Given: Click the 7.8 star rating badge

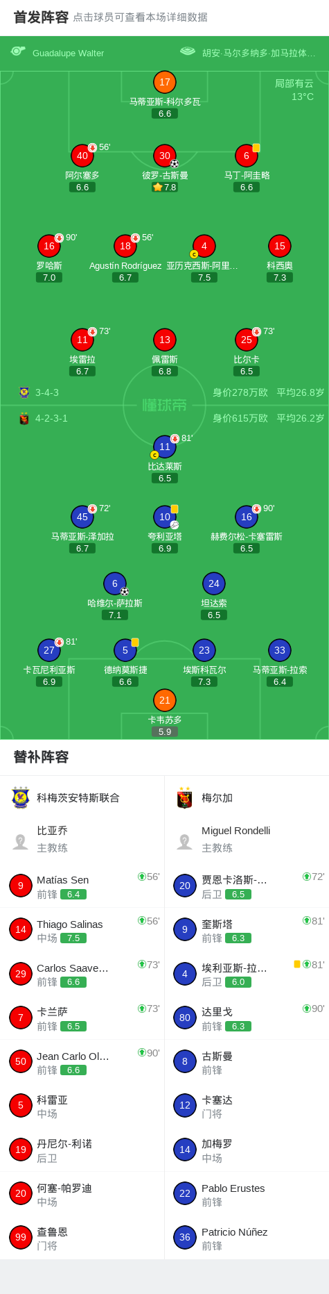Looking at the screenshot, I should (165, 187).
